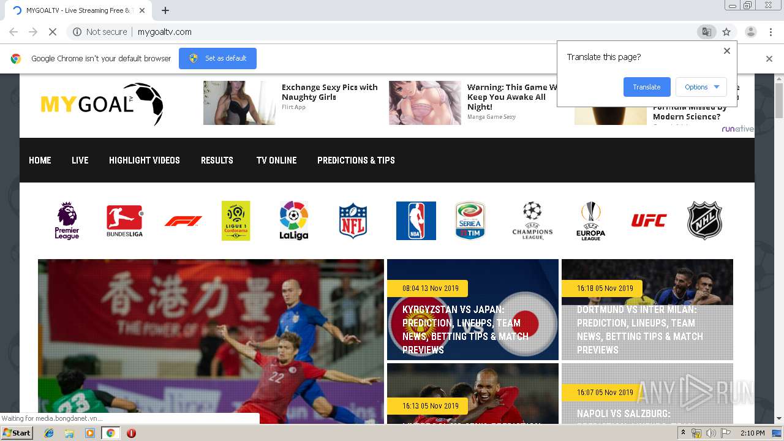This screenshot has height=441, width=784.
Task: Open a new tab with plus button
Action: (x=165, y=10)
